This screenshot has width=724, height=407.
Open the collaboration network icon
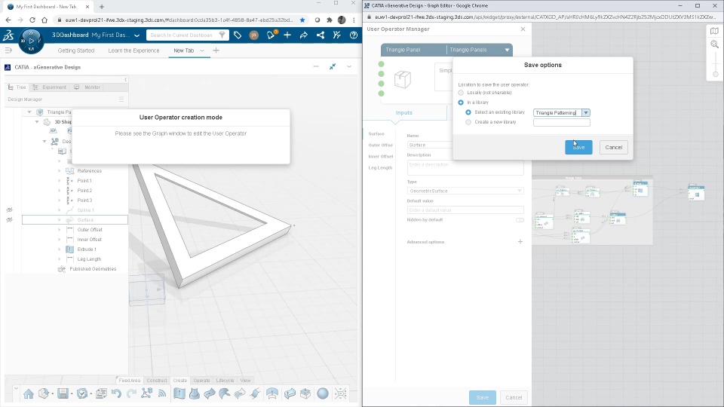point(321,35)
